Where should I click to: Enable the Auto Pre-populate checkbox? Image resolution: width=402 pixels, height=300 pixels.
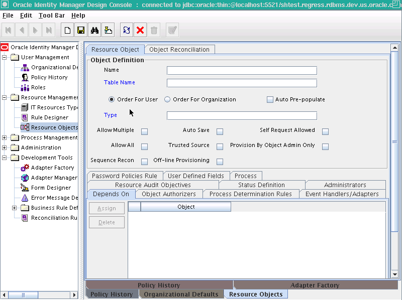(x=270, y=99)
